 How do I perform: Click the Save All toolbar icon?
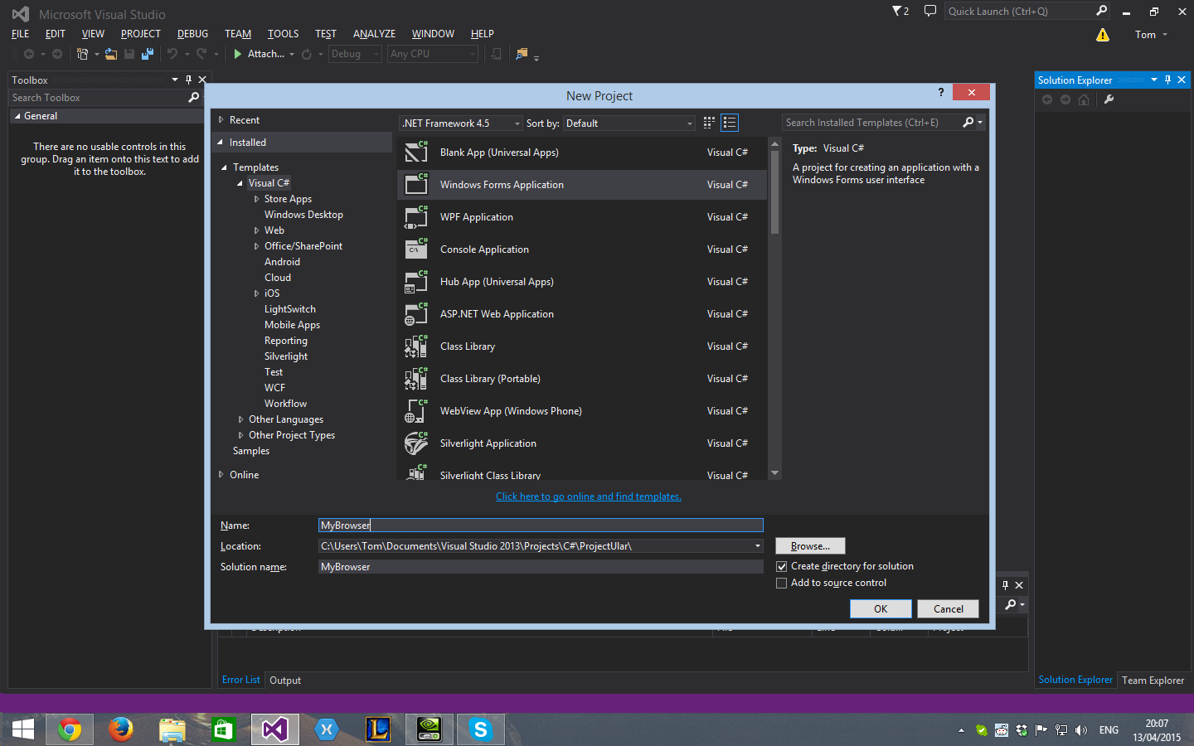pyautogui.click(x=148, y=54)
